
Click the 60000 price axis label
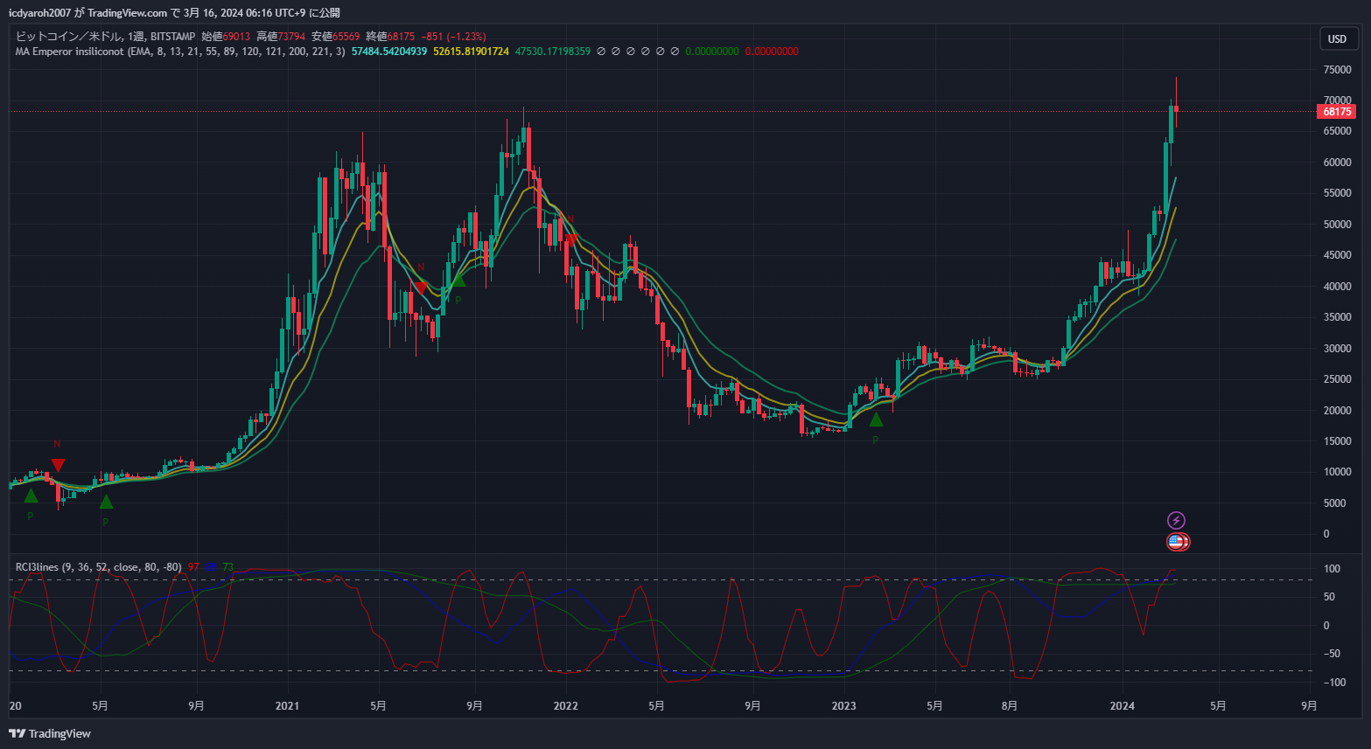coord(1337,163)
